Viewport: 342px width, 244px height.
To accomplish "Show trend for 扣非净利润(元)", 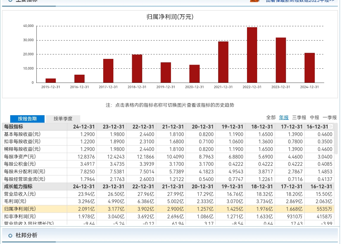I will [20, 216].
